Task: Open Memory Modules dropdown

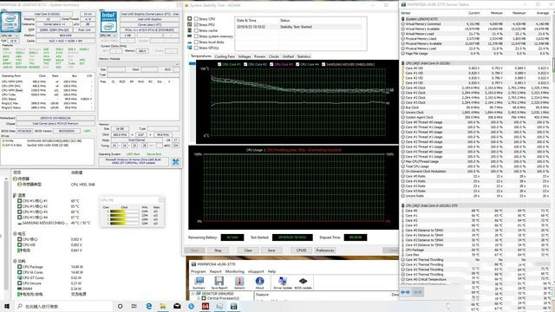Action: coord(139,64)
